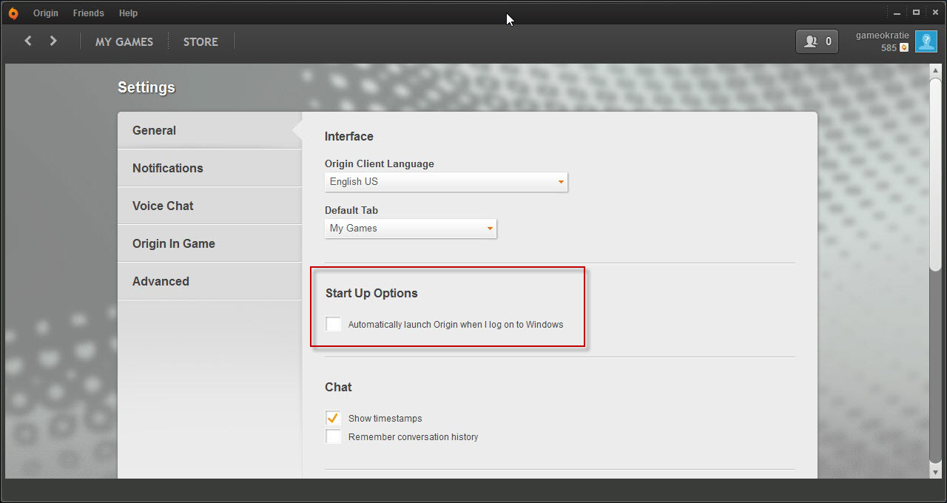
Task: Click the user avatar picture
Action: click(926, 41)
